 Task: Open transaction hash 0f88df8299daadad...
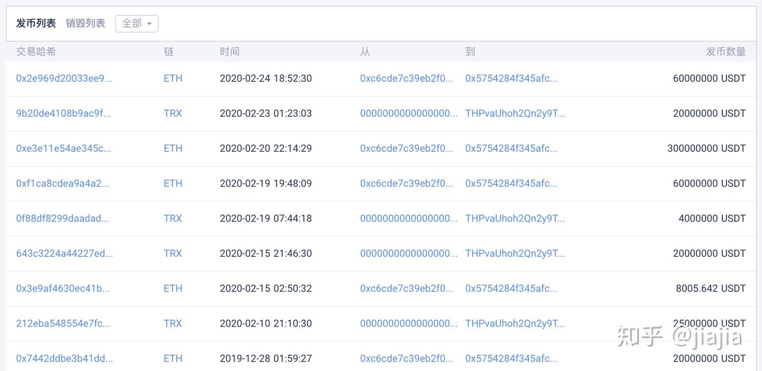coord(62,218)
